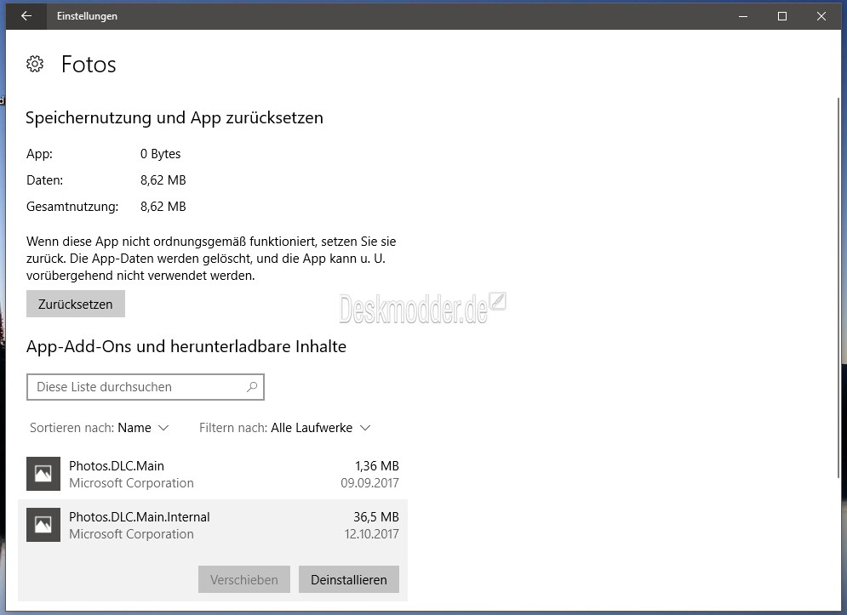Image resolution: width=847 pixels, height=615 pixels.
Task: Click the date 12.10.2017
Action: (372, 534)
